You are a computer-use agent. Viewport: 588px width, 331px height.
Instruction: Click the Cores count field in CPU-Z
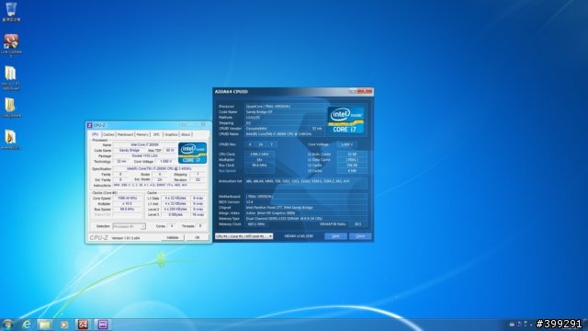[172, 226]
